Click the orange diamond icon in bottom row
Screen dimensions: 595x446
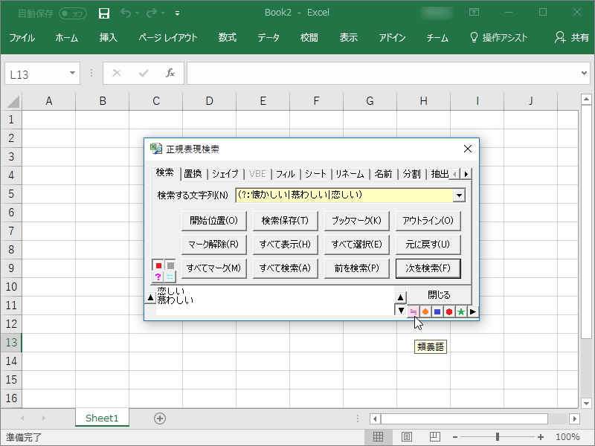[x=423, y=311]
